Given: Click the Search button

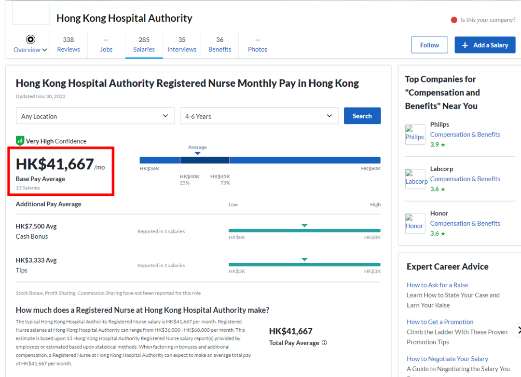Looking at the screenshot, I should click(362, 116).
